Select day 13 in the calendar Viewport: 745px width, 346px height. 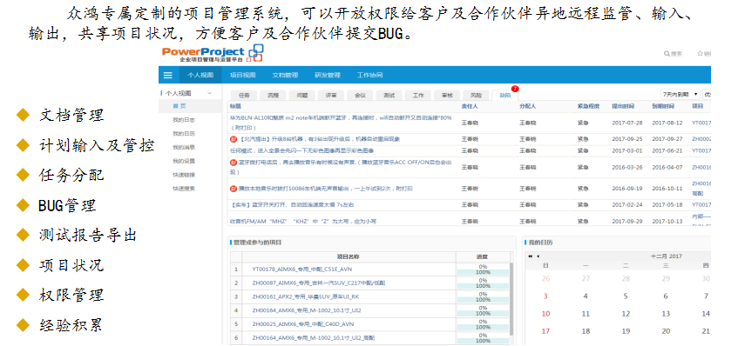point(666,314)
